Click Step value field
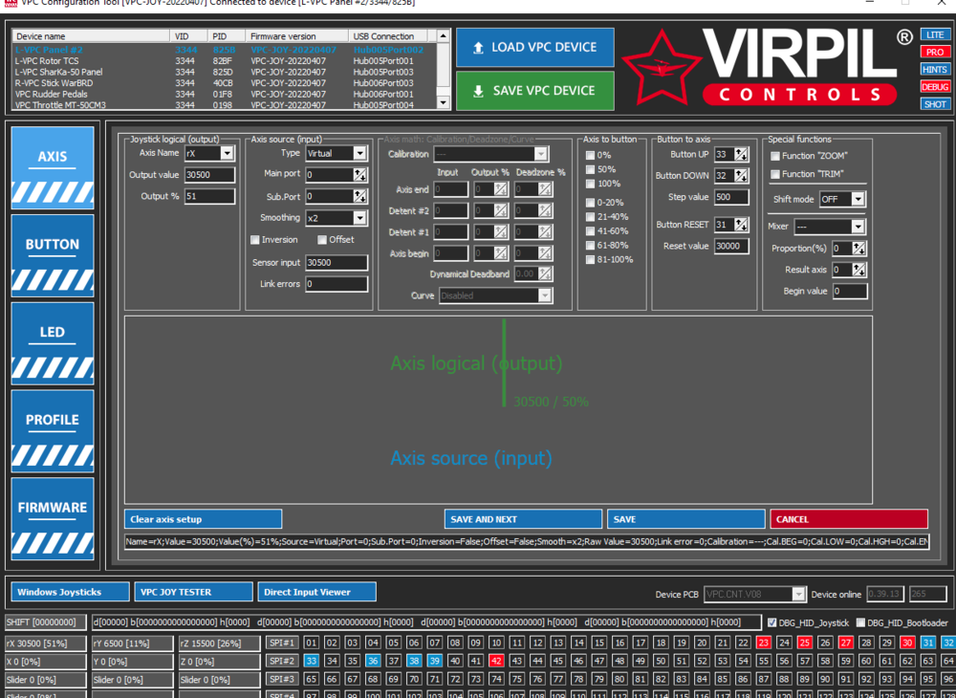This screenshot has height=698, width=956. pyautogui.click(x=731, y=198)
